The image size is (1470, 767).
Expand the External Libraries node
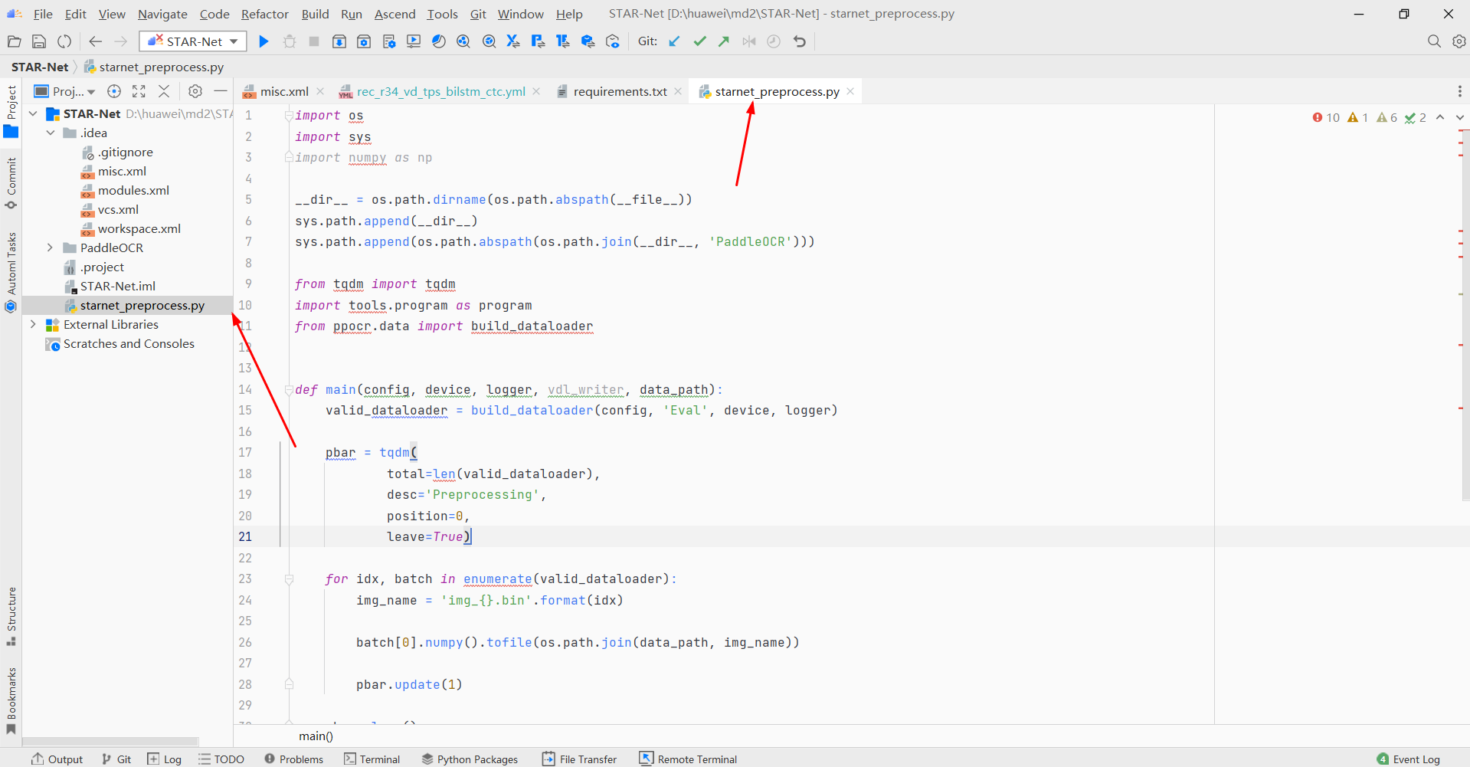coord(33,324)
